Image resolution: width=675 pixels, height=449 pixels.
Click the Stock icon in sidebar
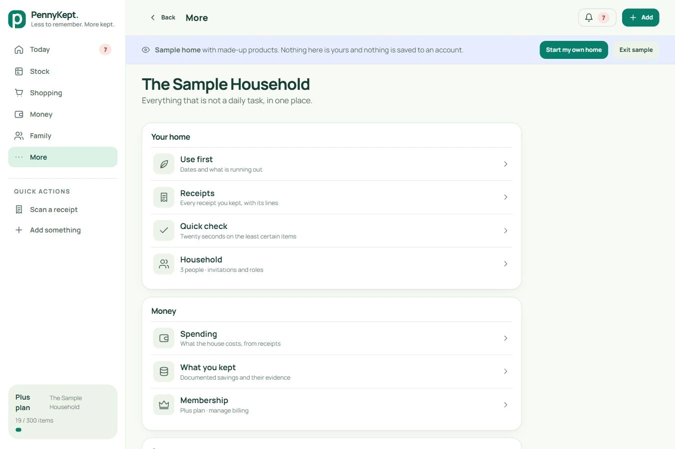[x=19, y=71]
